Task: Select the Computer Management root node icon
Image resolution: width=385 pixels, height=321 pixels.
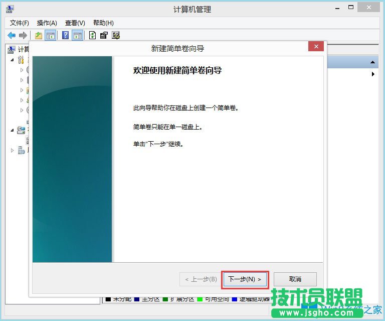Action: (x=11, y=49)
